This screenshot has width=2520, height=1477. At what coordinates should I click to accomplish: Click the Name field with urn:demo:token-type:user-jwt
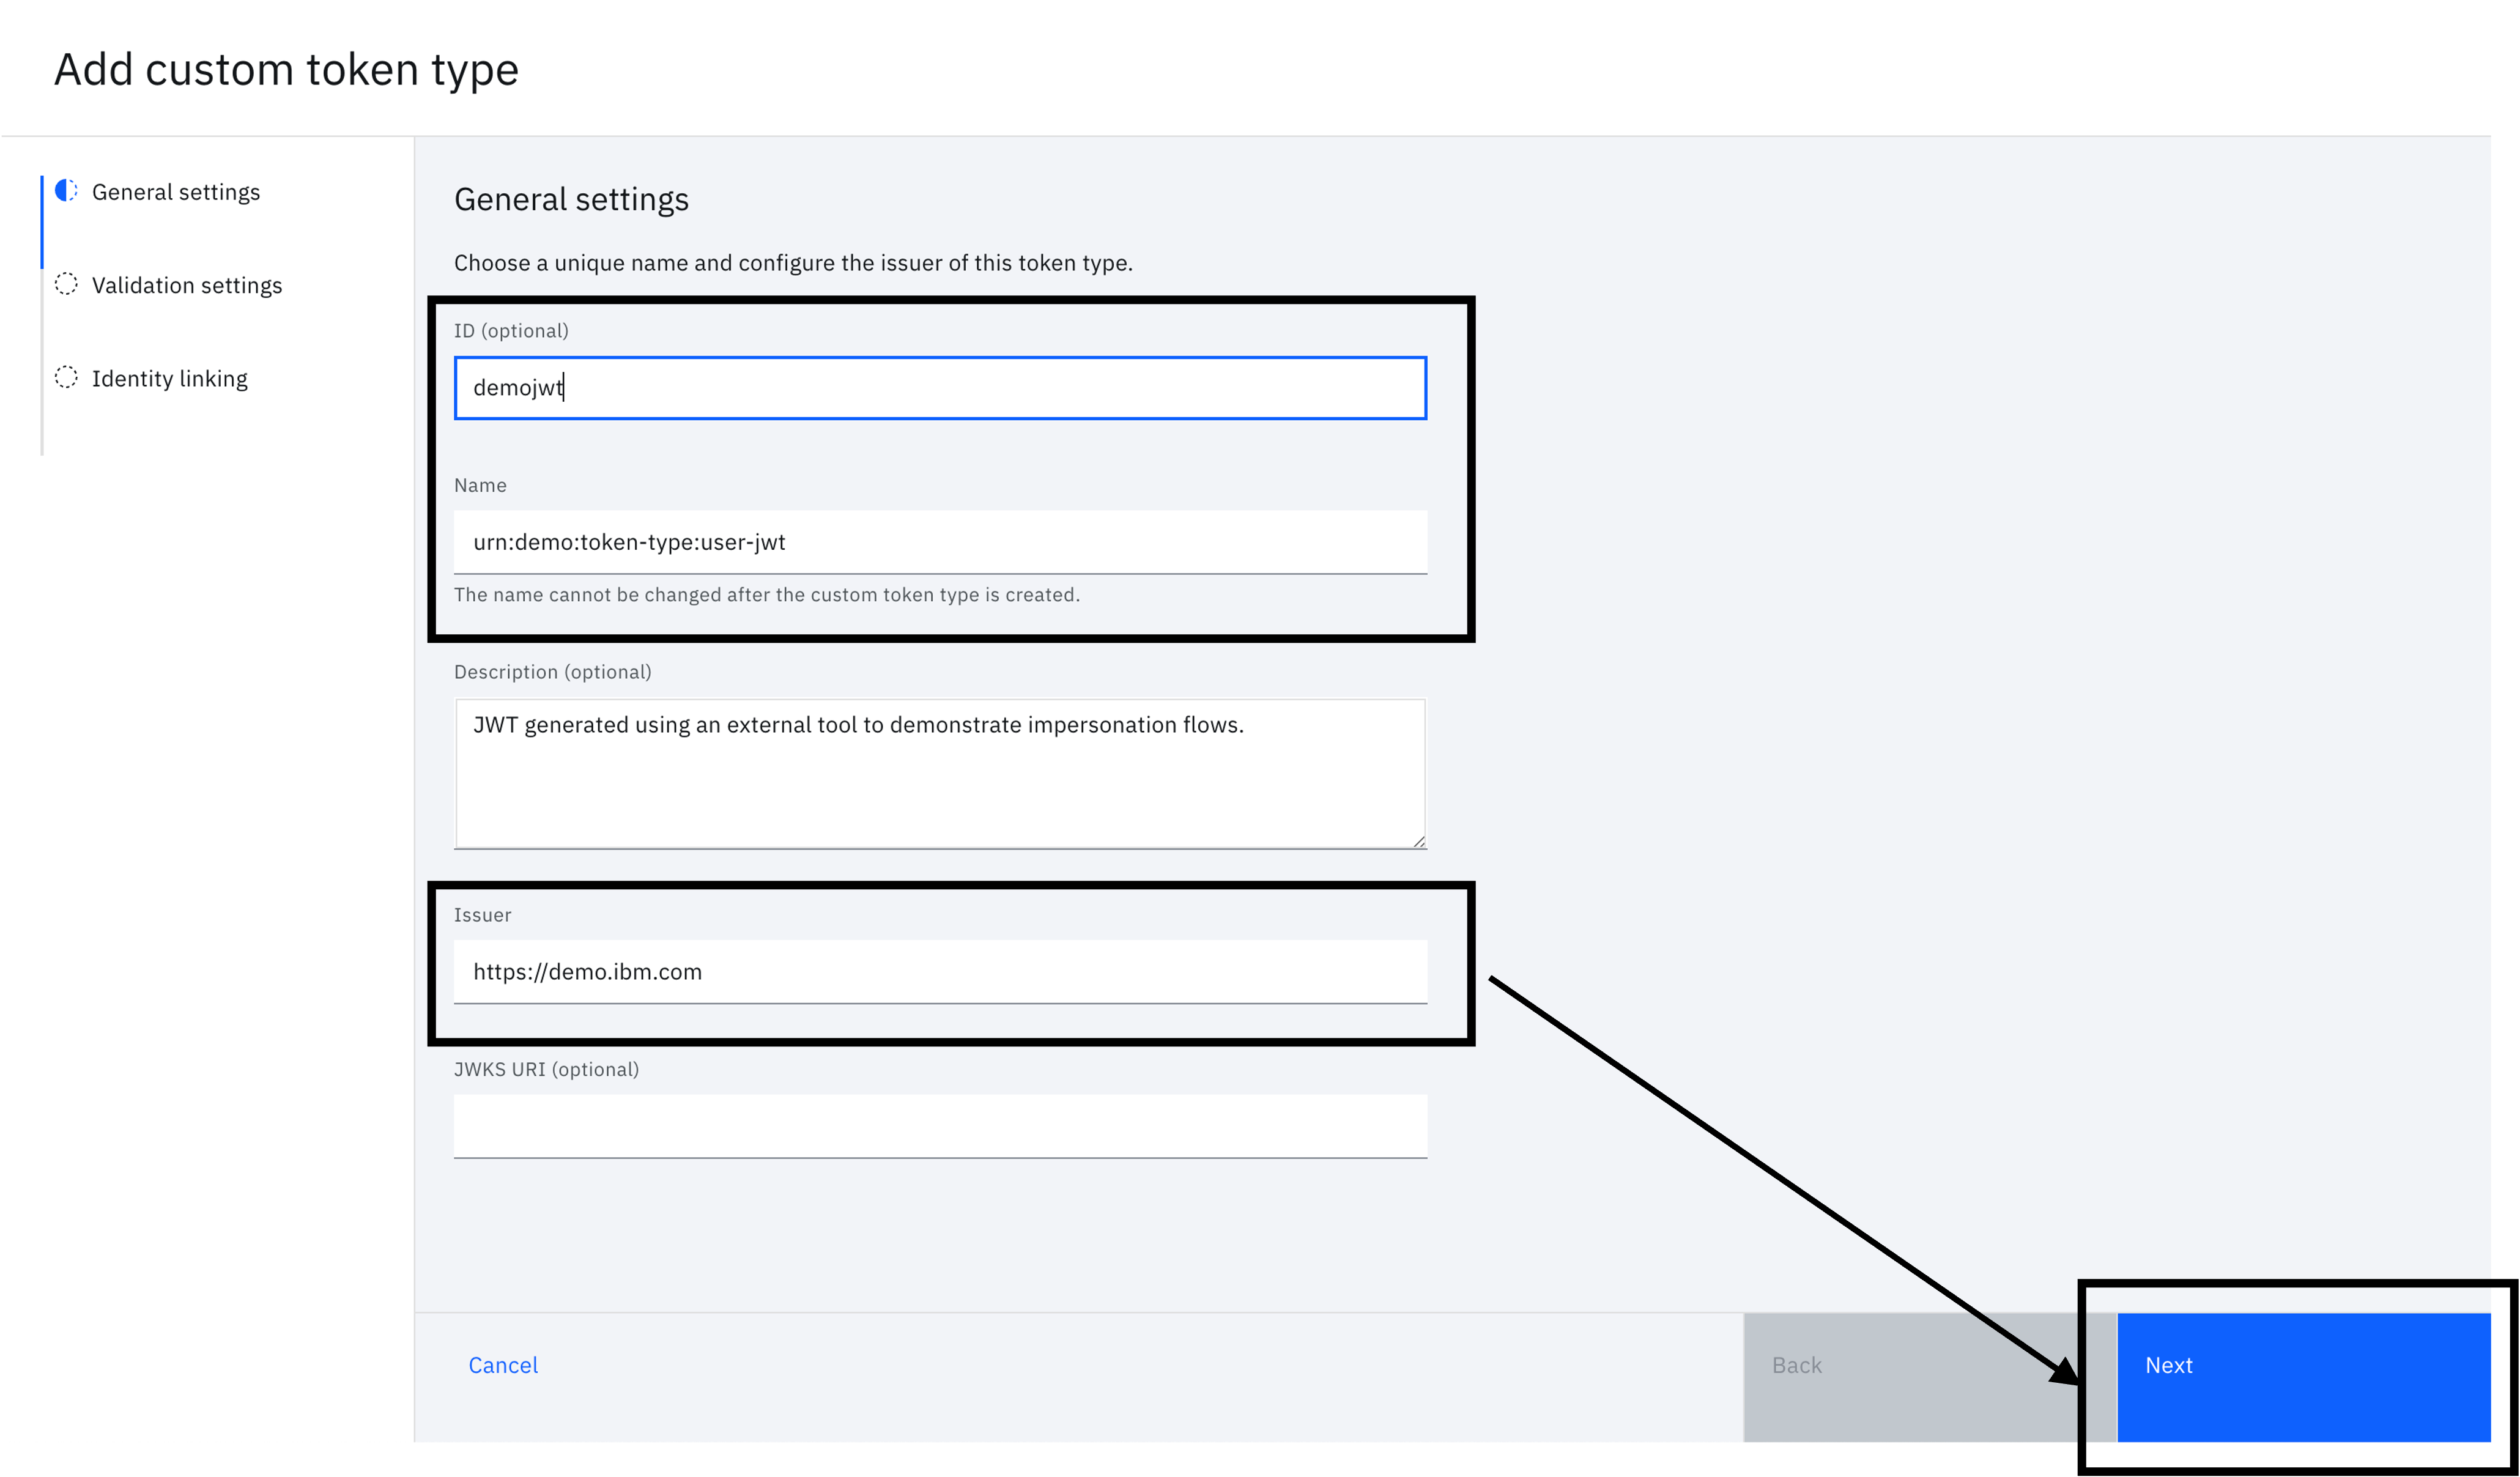pos(940,542)
